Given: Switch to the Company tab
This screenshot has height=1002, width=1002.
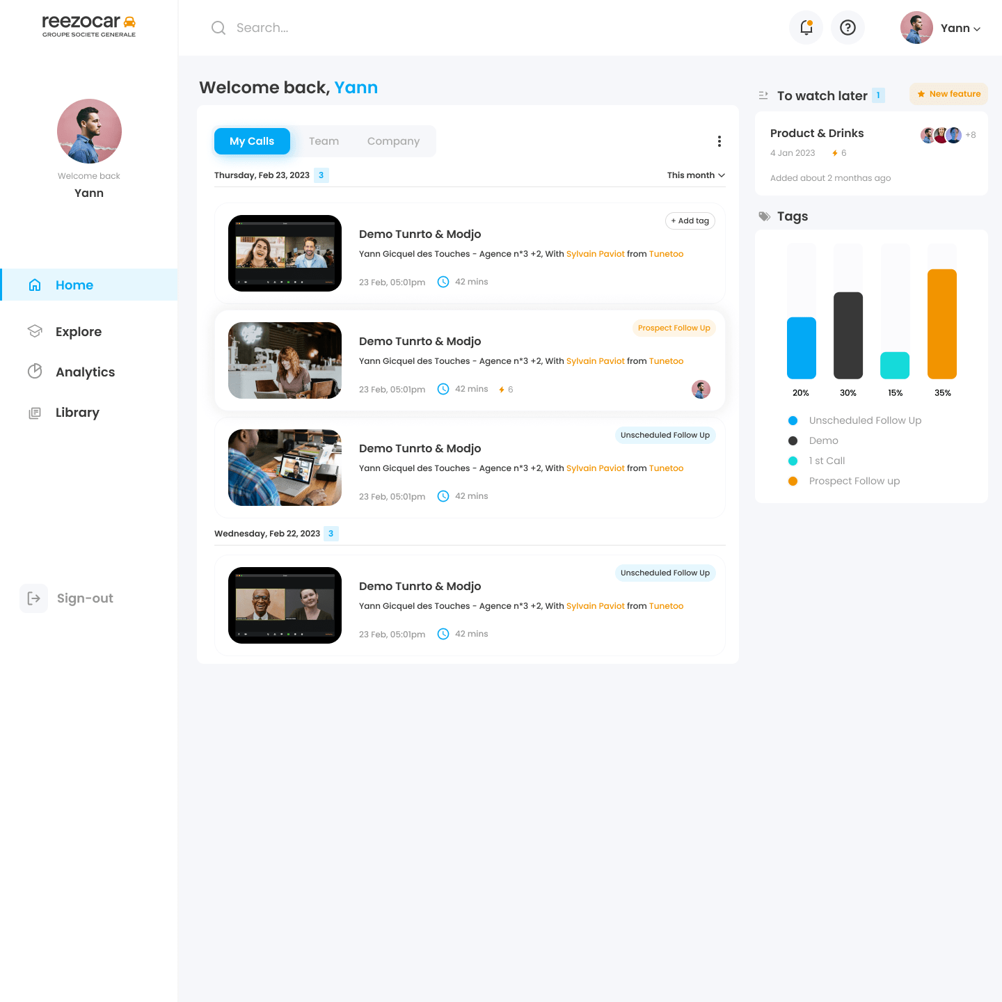Looking at the screenshot, I should 393,141.
